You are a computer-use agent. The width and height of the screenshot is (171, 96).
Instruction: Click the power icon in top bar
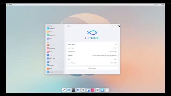pyautogui.click(x=160, y=5)
